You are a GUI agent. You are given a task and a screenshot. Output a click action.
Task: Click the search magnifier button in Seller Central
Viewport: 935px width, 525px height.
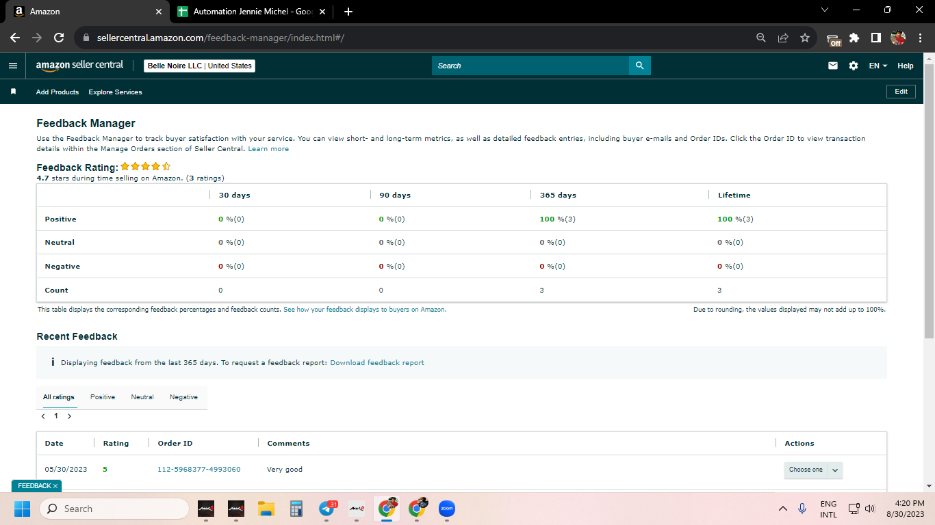coord(640,66)
